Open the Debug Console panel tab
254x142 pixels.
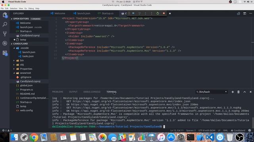92,92
